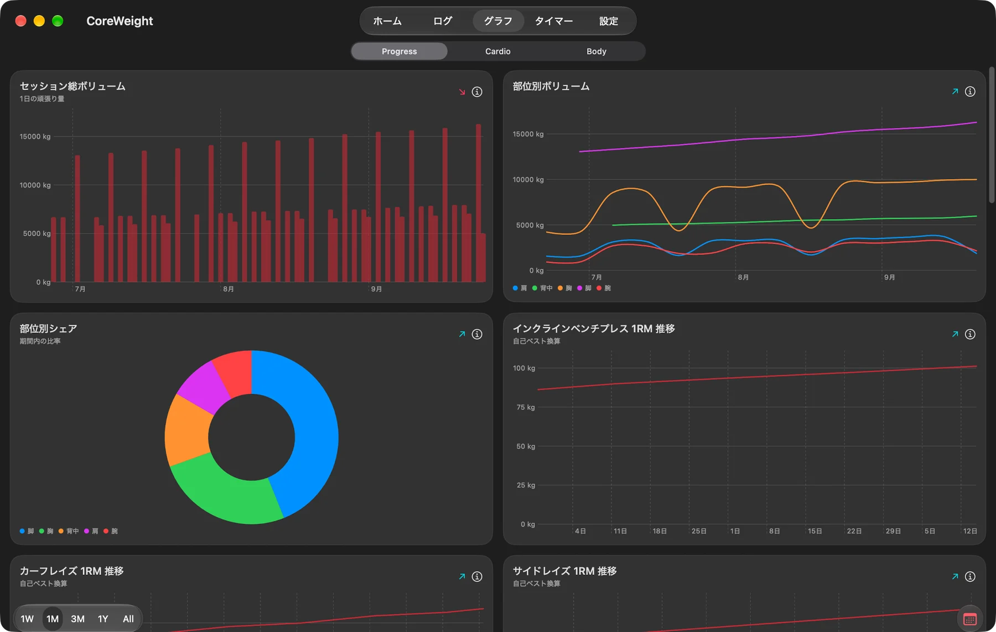Screen dimensions: 996x632
Task: Switch to the Cardio segment
Action: pos(498,51)
